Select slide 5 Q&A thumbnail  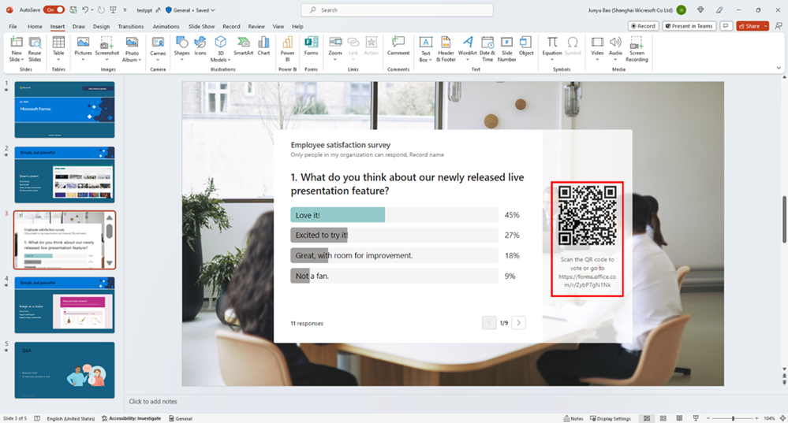click(x=65, y=370)
